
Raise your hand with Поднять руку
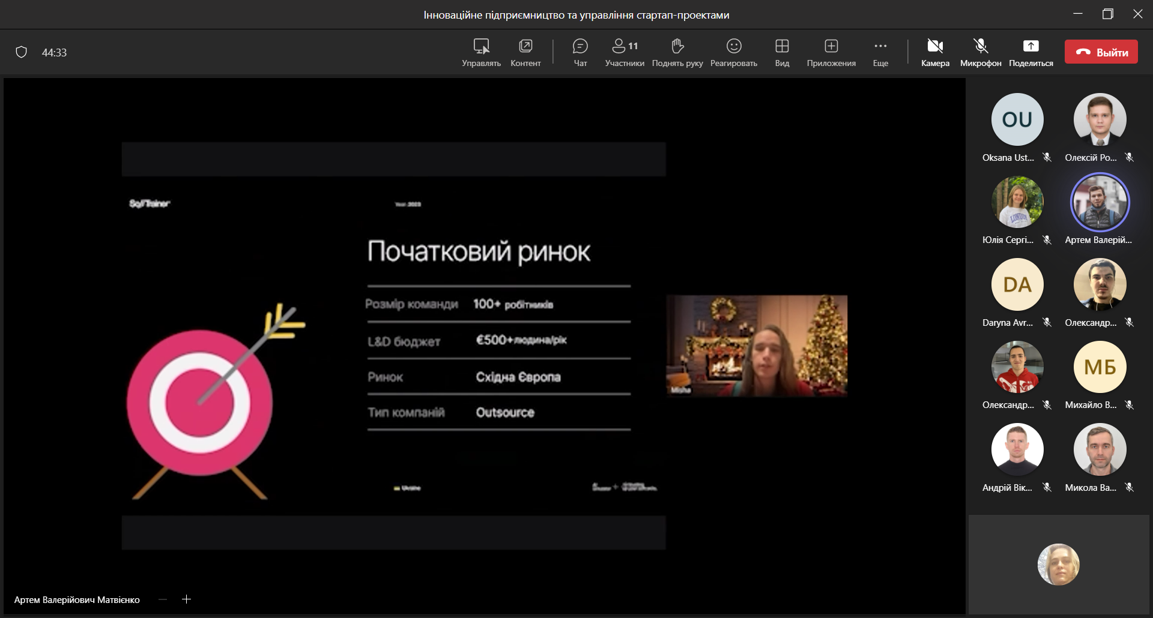tap(677, 52)
